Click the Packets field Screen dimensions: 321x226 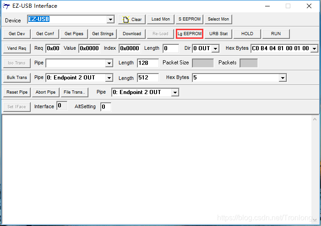pyautogui.click(x=249, y=63)
